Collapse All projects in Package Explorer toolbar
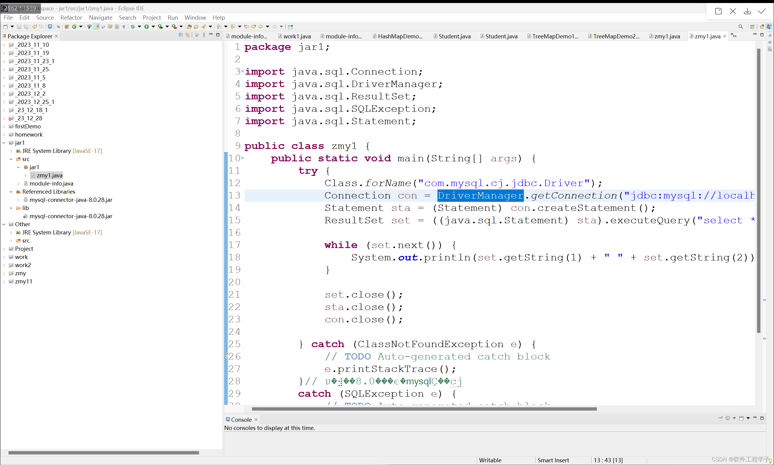This screenshot has width=774, height=465. pyautogui.click(x=181, y=35)
